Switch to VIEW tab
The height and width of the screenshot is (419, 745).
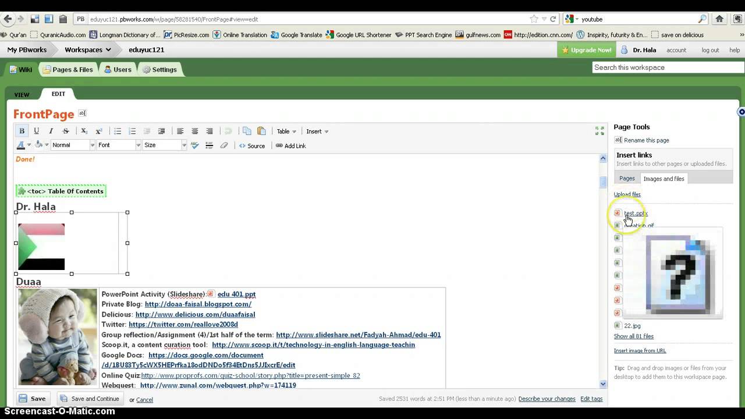(22, 94)
